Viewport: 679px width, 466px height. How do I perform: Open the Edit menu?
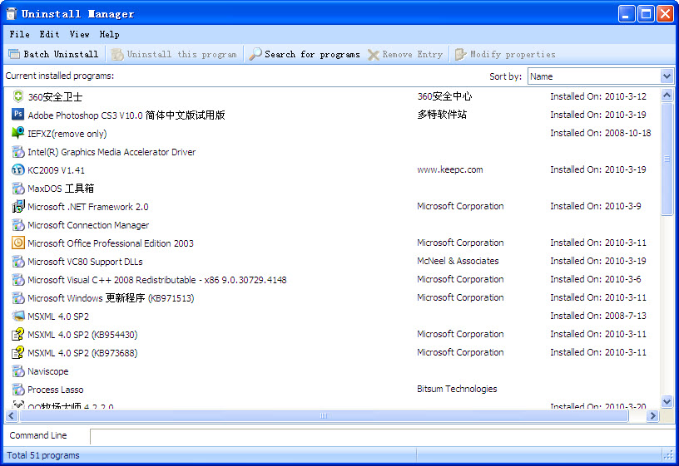[49, 34]
